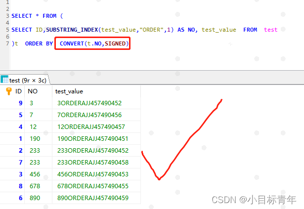Click the table grid icon on result tab

[4, 80]
